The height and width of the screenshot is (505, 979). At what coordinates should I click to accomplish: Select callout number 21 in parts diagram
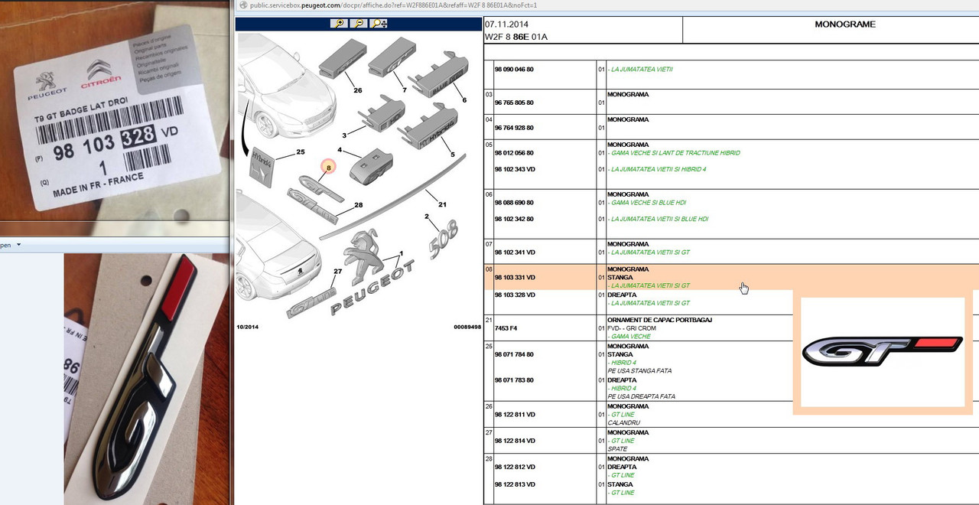coord(442,205)
